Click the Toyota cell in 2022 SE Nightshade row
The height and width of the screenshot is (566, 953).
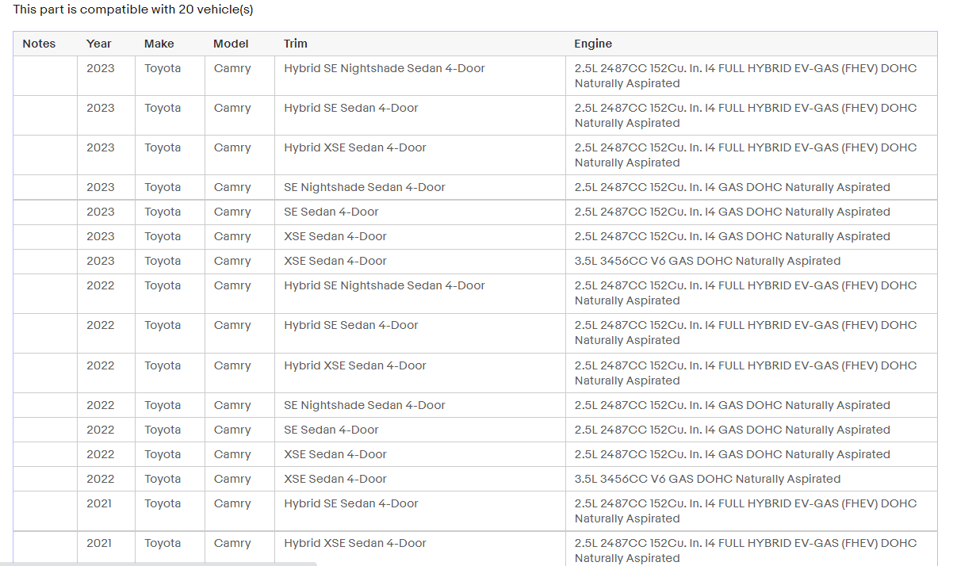tap(170, 405)
